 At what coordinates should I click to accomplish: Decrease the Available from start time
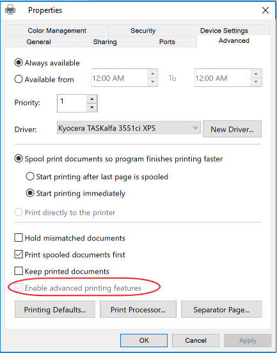(x=153, y=81)
